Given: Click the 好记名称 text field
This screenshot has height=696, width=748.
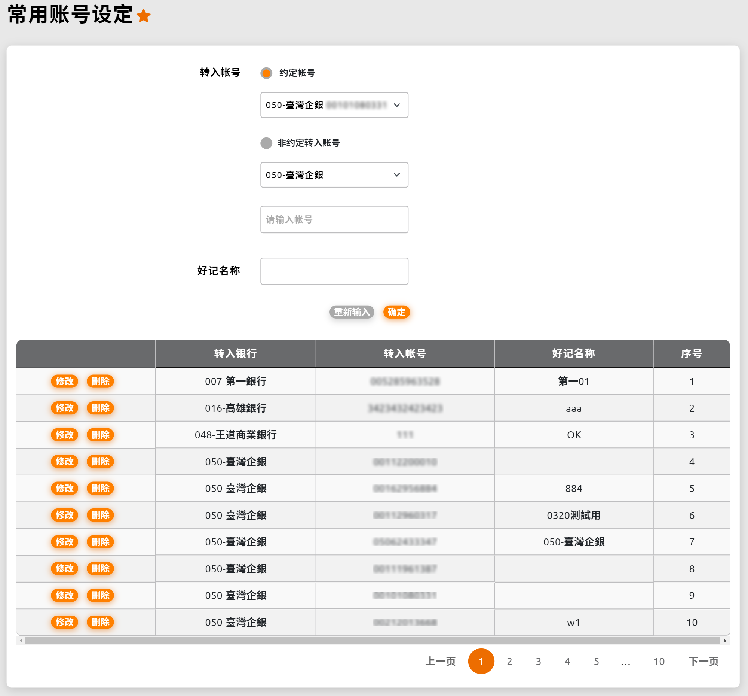Looking at the screenshot, I should (334, 271).
